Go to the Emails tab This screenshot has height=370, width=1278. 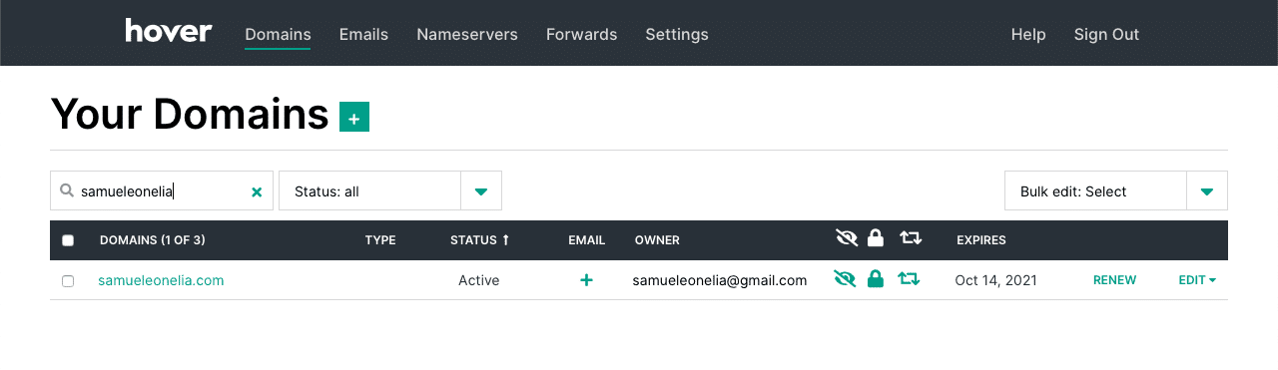pos(363,34)
